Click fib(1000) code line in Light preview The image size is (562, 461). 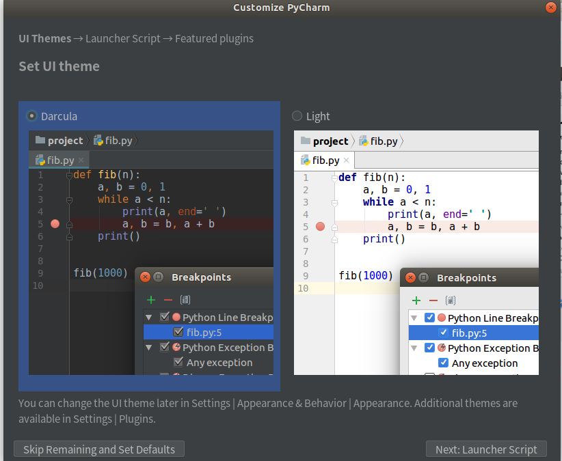pyautogui.click(x=366, y=276)
